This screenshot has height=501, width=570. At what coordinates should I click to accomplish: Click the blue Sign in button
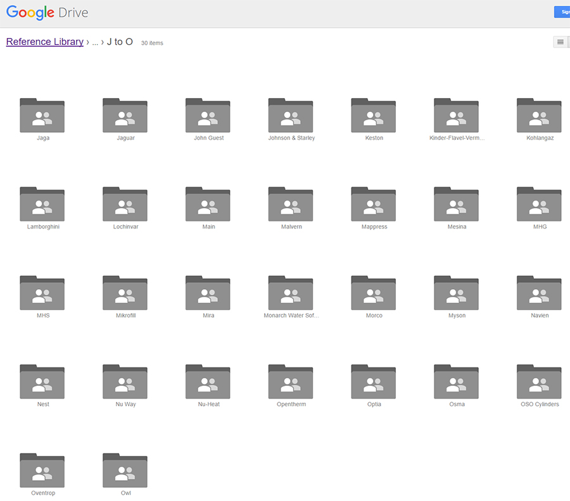click(x=562, y=12)
